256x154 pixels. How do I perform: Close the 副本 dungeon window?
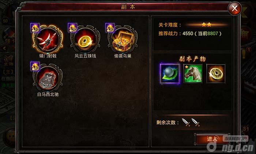[235, 8]
